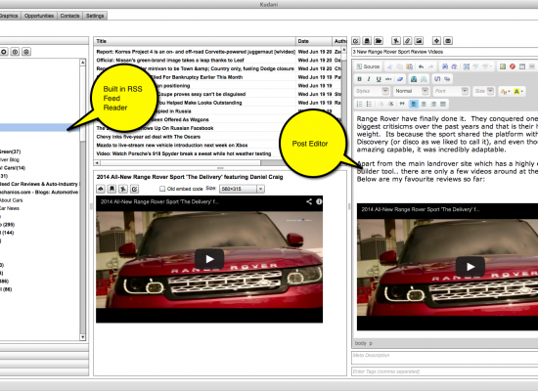Open the Normal paragraph format dropdown
The image size is (538, 391).
click(411, 91)
